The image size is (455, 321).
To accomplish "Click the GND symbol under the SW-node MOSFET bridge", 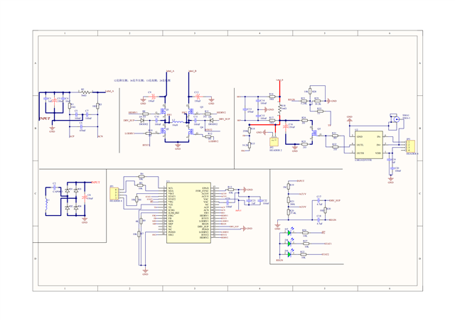I will point(178,146).
